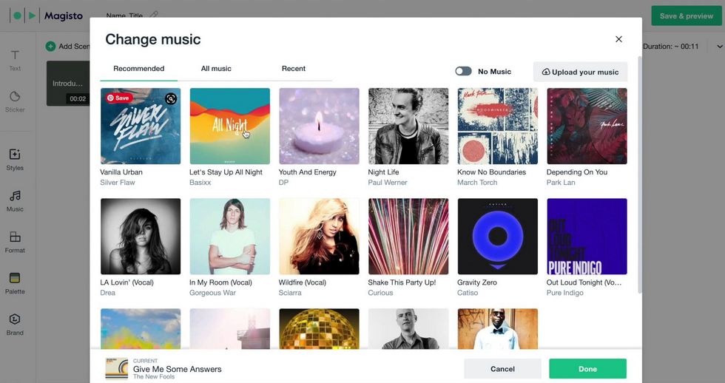Viewport: 725px width, 383px height.
Task: Open the Recent tab
Action: pos(294,68)
